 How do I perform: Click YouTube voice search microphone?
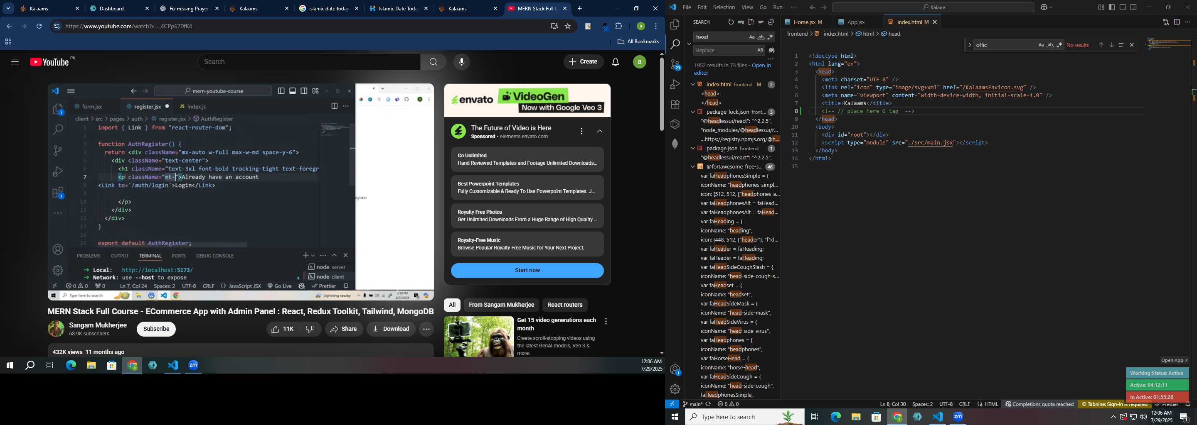[x=461, y=62]
